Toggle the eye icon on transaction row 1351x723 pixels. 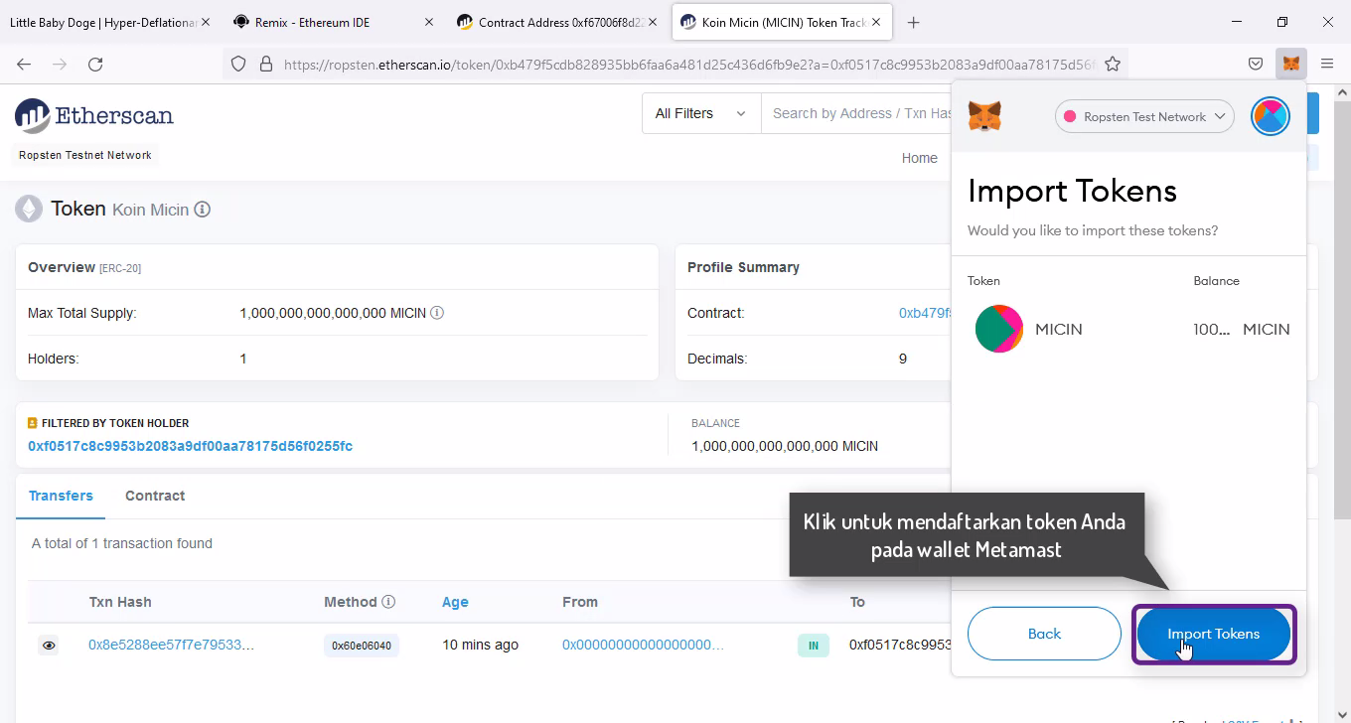pos(49,646)
